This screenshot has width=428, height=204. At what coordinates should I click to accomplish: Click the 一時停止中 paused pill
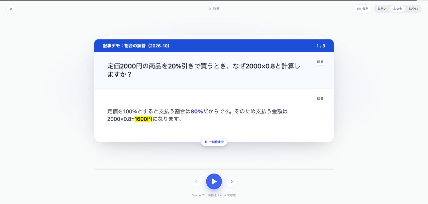(x=214, y=142)
